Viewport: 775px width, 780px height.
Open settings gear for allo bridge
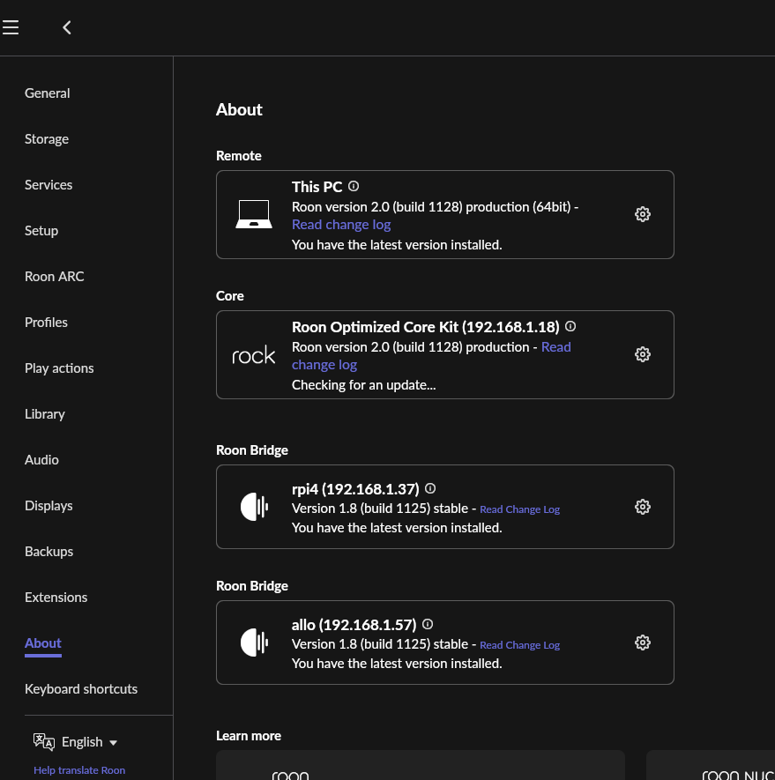[642, 643]
